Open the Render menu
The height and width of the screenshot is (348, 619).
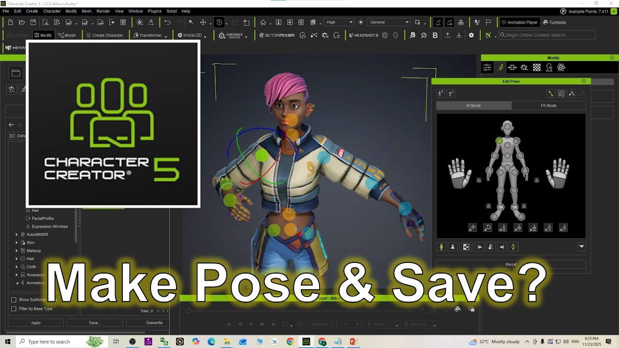103,11
